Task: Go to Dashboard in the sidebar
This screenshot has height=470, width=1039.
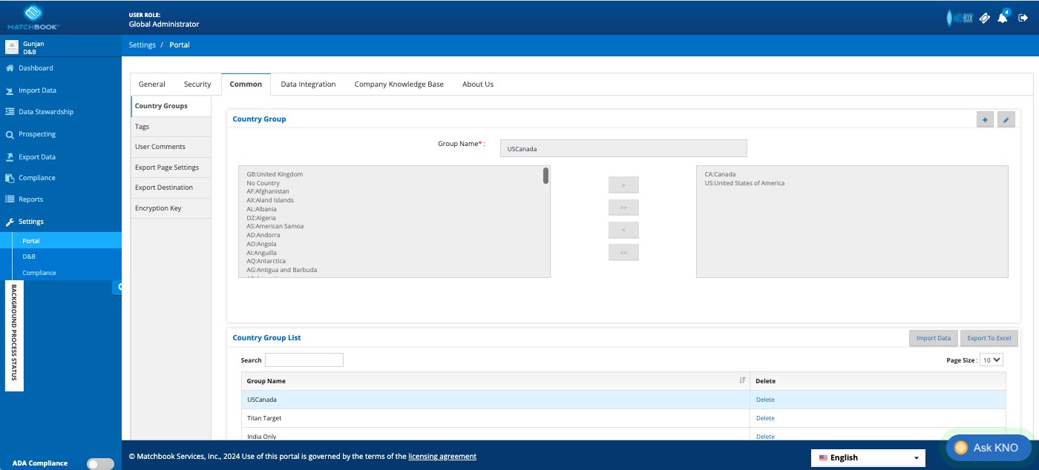Action: click(36, 68)
